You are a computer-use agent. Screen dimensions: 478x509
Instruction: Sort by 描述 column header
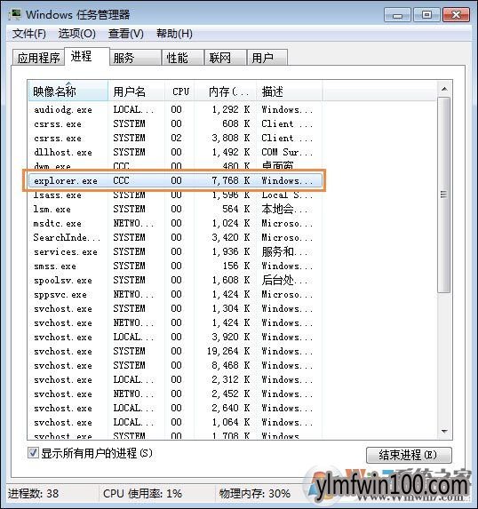pos(289,91)
